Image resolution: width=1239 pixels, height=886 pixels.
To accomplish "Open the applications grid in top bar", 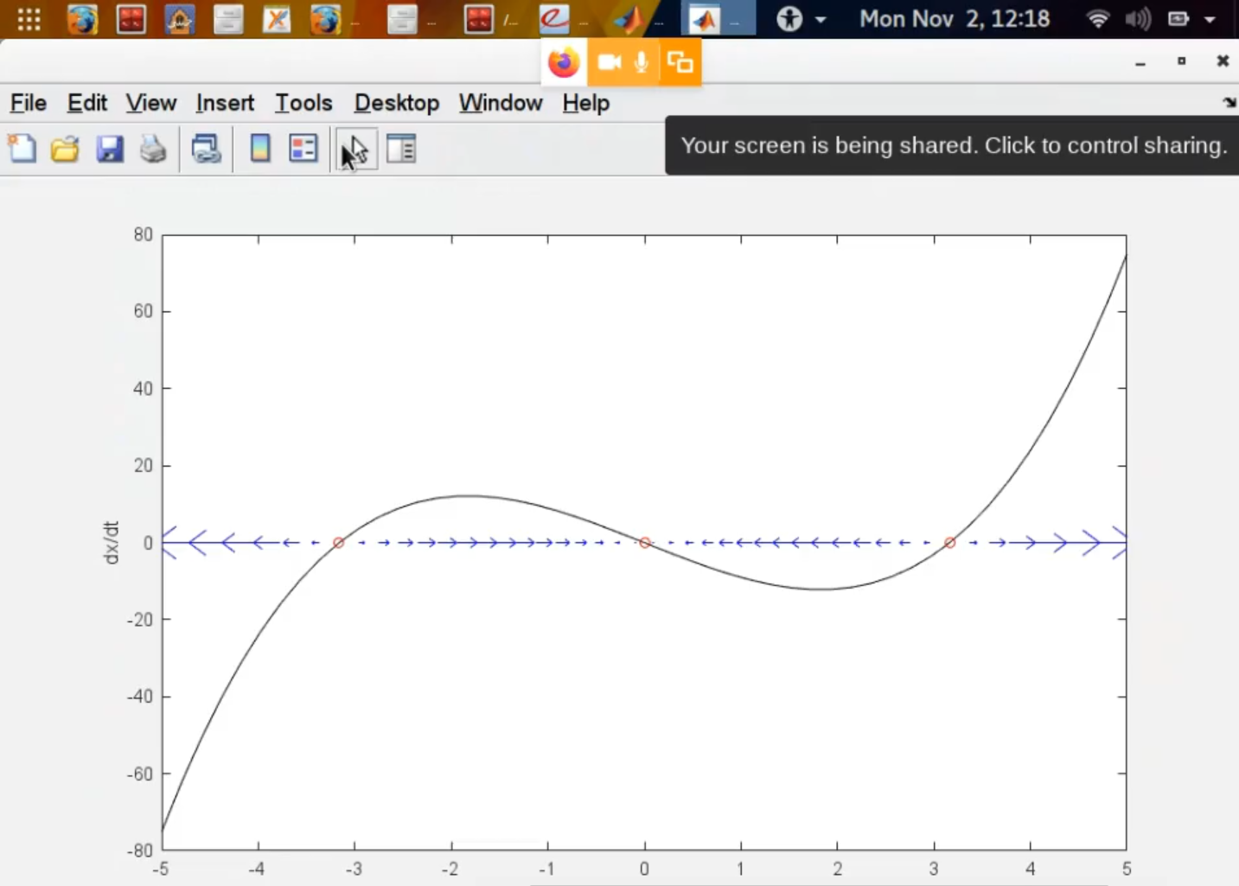I will click(x=29, y=19).
